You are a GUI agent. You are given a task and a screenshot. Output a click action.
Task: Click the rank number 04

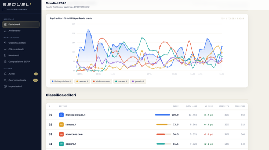click(50, 144)
